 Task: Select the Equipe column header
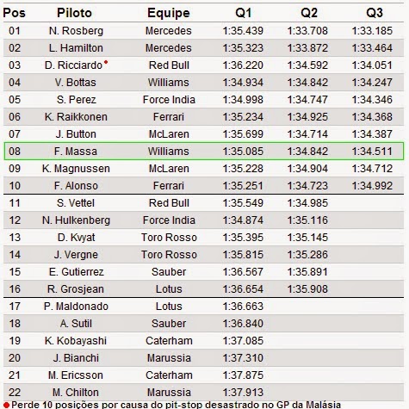(169, 13)
